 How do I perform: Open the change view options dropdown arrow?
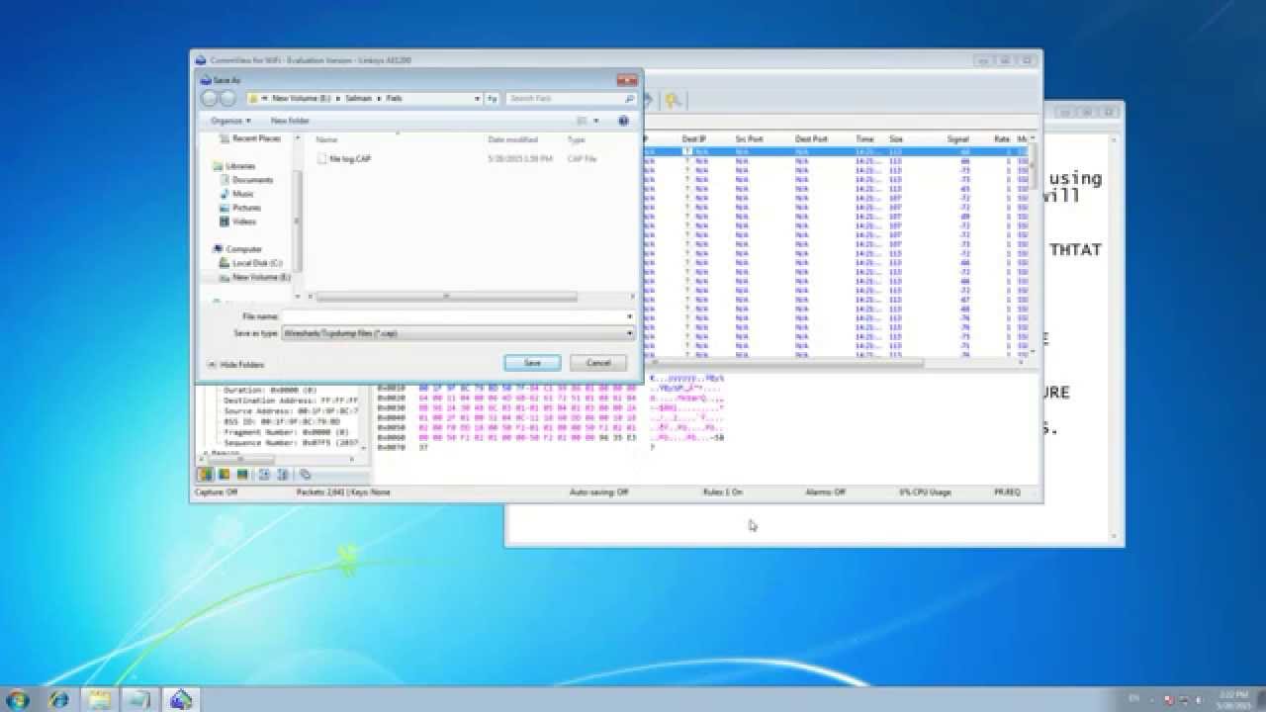point(596,121)
